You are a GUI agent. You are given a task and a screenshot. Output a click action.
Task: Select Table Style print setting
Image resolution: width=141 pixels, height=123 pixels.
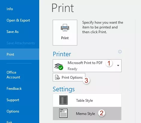pos(87,100)
